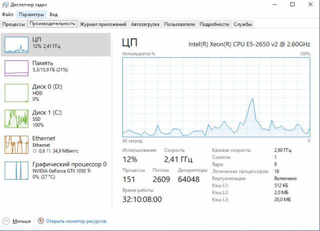Click the Task Manager title bar icon

coord(5,4)
